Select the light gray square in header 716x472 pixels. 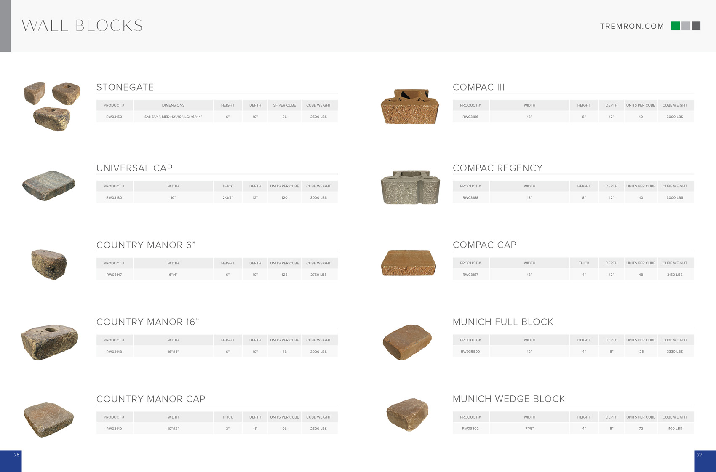click(x=686, y=26)
